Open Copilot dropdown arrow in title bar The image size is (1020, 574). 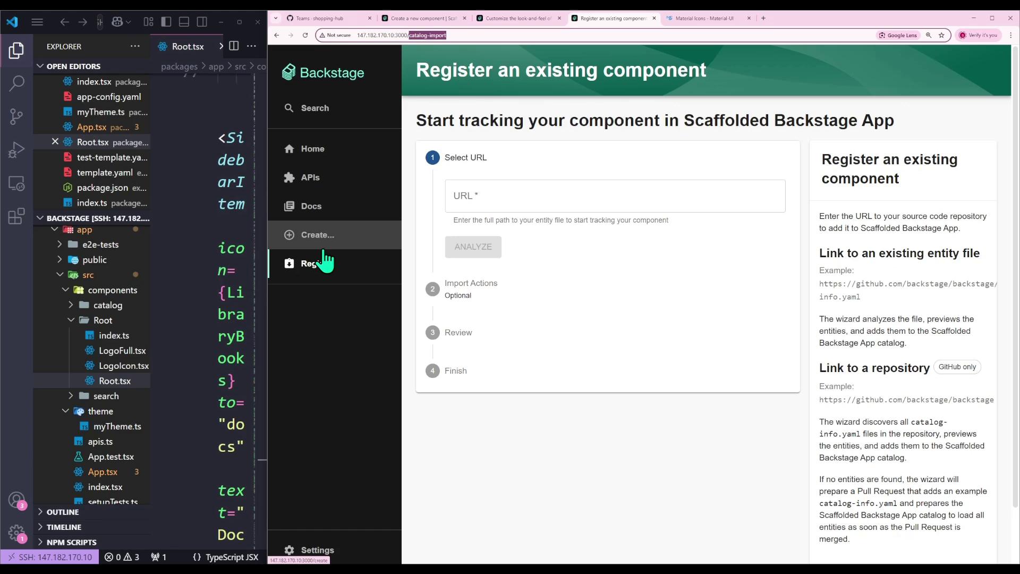coord(129,22)
